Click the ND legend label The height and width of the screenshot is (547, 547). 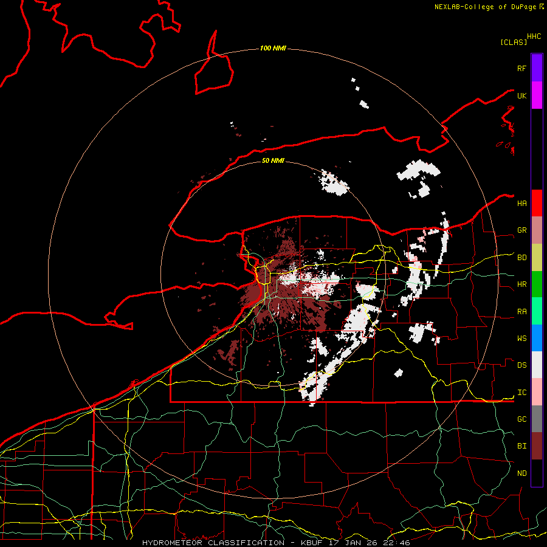click(521, 473)
